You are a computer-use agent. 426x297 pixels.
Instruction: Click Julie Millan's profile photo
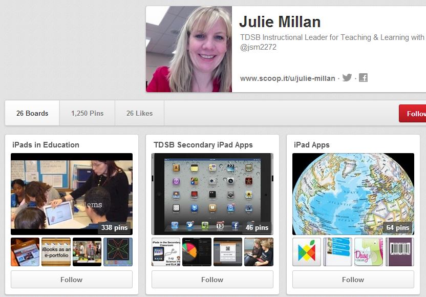tap(189, 49)
